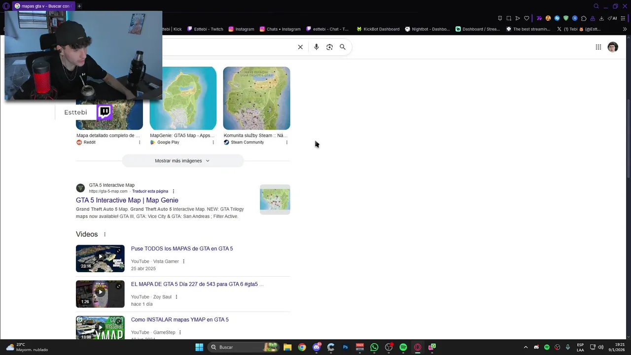Screen dimensions: 631x355
Task: Click the tab search magnifier in the title bar
Action: [x=596, y=6]
